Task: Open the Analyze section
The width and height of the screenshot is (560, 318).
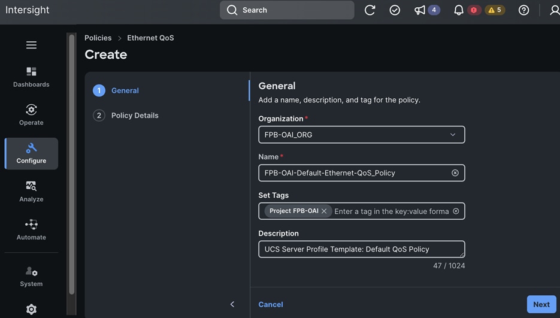Action: [31, 192]
